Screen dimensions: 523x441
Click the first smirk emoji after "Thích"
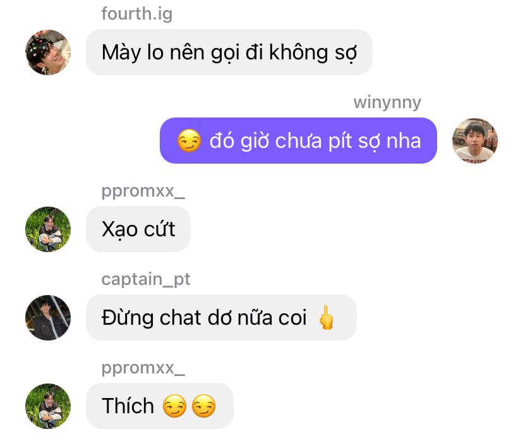pos(174,406)
